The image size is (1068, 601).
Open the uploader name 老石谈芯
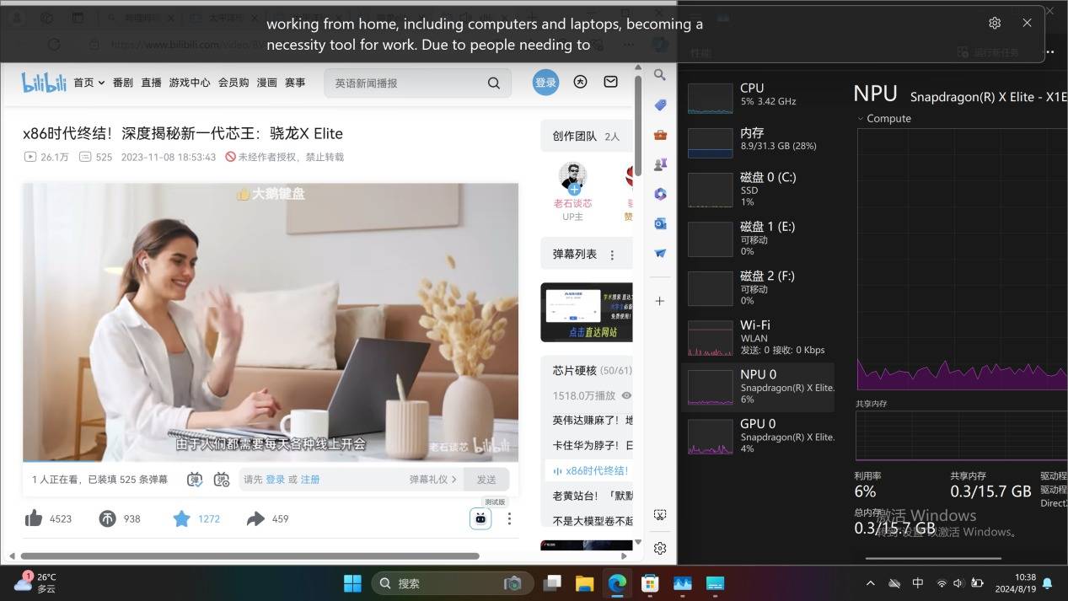(x=572, y=203)
